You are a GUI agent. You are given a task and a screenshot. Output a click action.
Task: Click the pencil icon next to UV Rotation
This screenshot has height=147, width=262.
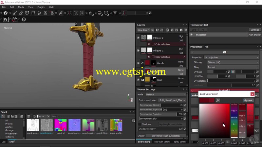tap(257, 81)
